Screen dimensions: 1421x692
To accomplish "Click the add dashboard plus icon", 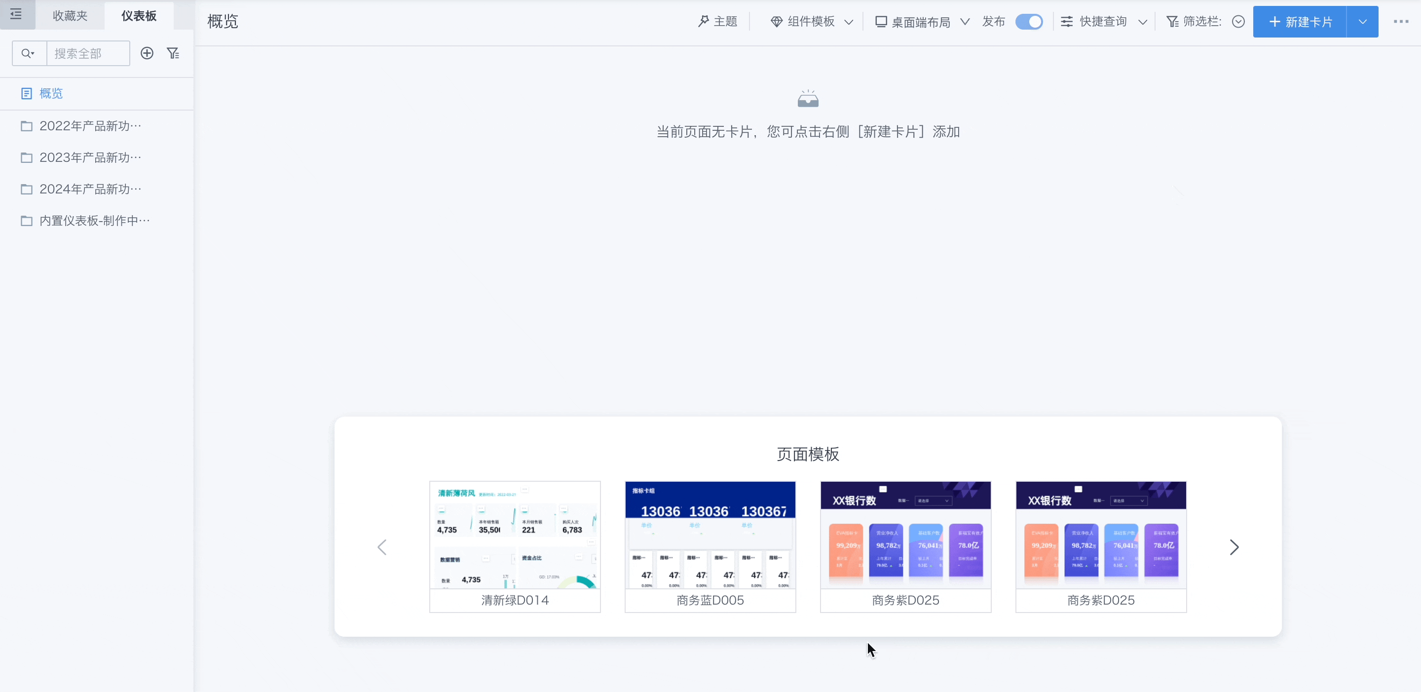I will (x=147, y=53).
